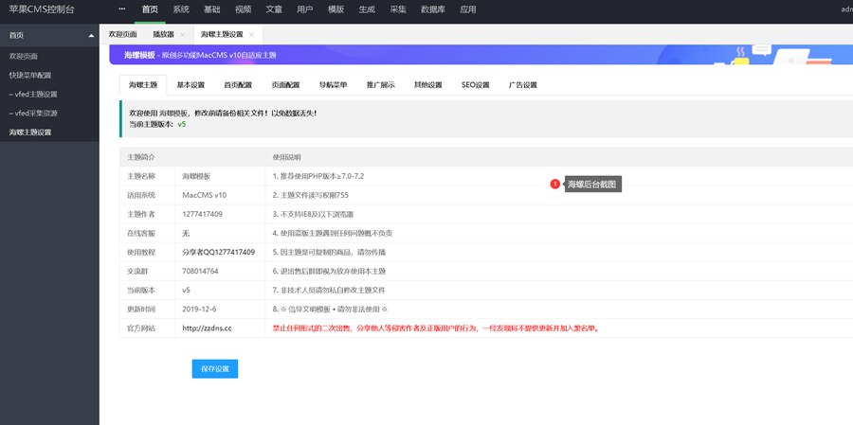Click the red number 1 badge marker
Viewport: 853px width, 425px height.
pyautogui.click(x=554, y=185)
